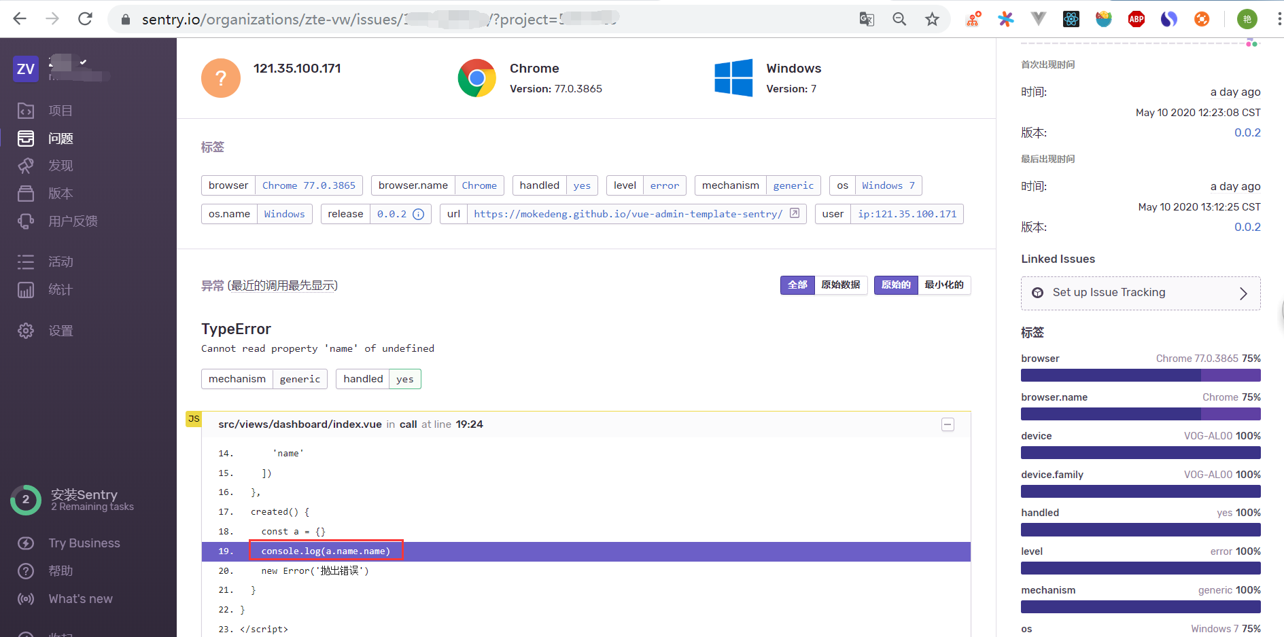Click the generic value under TypeError

[x=300, y=379]
